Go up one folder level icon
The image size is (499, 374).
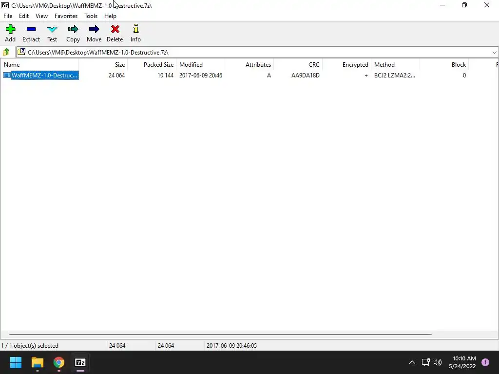[x=6, y=52]
